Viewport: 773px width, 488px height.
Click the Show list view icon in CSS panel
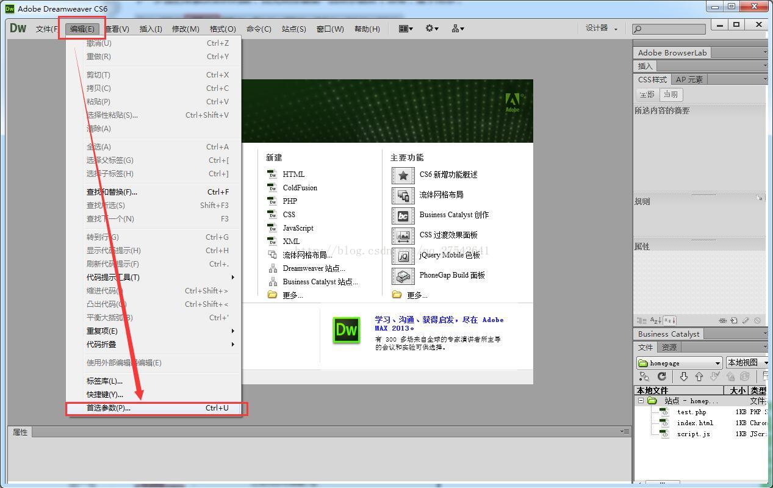[655, 320]
